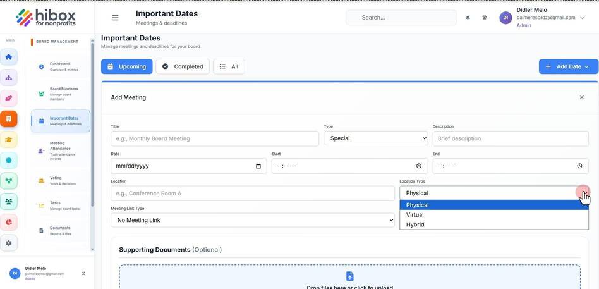Choose Virtual in Location Type list
This screenshot has height=289, width=599.
pos(494,215)
